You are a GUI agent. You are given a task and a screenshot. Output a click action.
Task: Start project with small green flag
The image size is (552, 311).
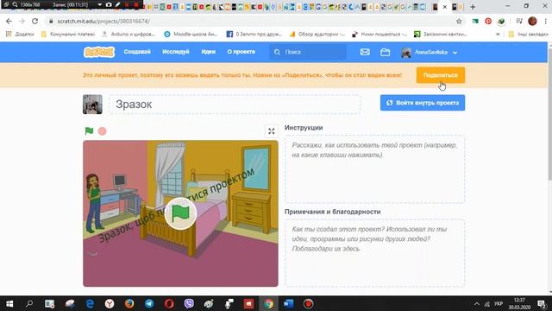89,131
